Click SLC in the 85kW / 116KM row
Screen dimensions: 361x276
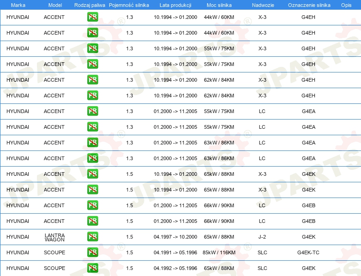[x=262, y=252]
